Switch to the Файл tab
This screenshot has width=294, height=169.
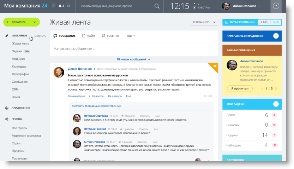[x=88, y=36]
